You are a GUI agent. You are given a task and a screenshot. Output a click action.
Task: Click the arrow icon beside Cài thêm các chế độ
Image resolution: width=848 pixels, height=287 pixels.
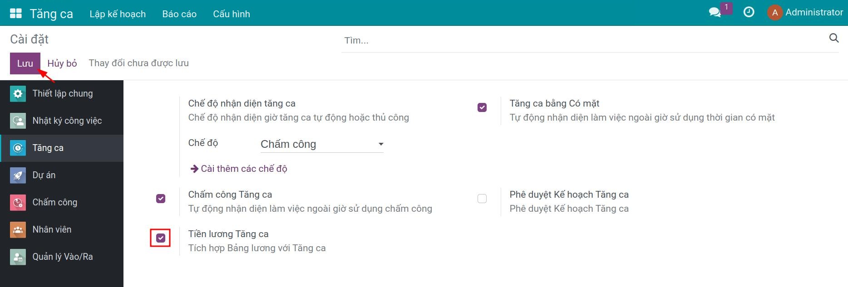(194, 169)
